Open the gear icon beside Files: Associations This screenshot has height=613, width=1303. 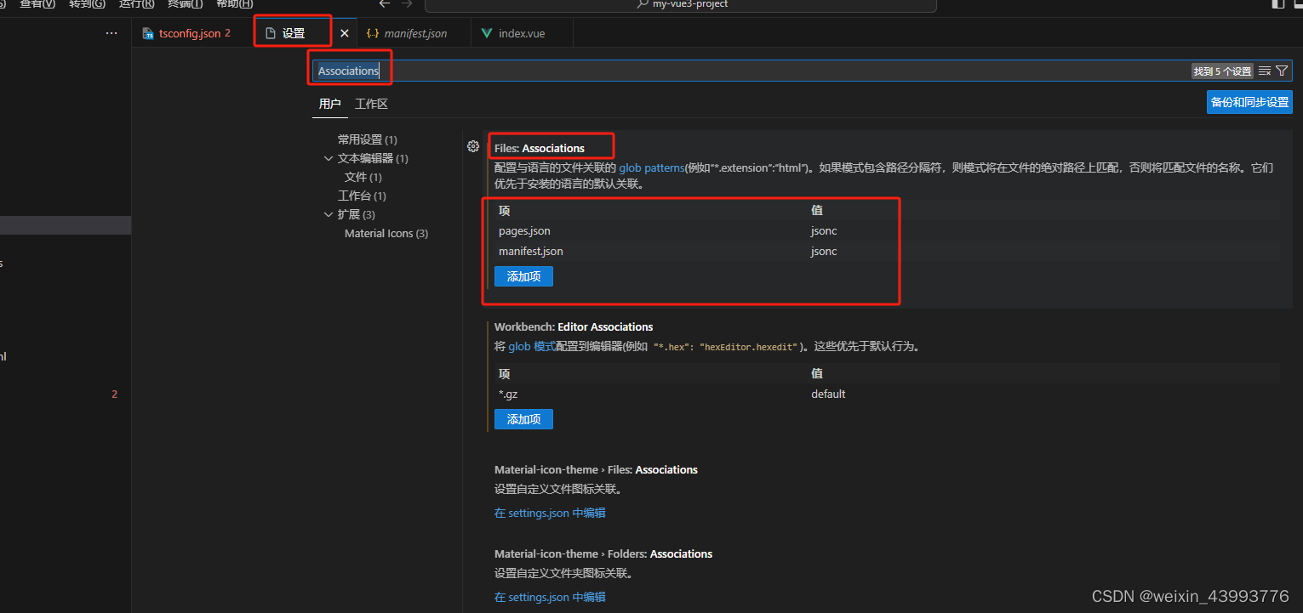[473, 146]
